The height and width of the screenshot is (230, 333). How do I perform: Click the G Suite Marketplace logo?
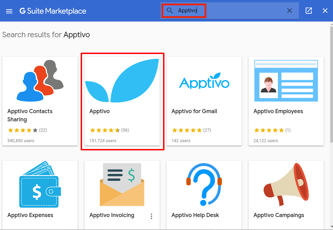(x=53, y=11)
